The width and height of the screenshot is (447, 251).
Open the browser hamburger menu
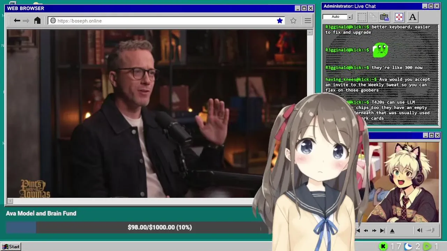(x=308, y=21)
